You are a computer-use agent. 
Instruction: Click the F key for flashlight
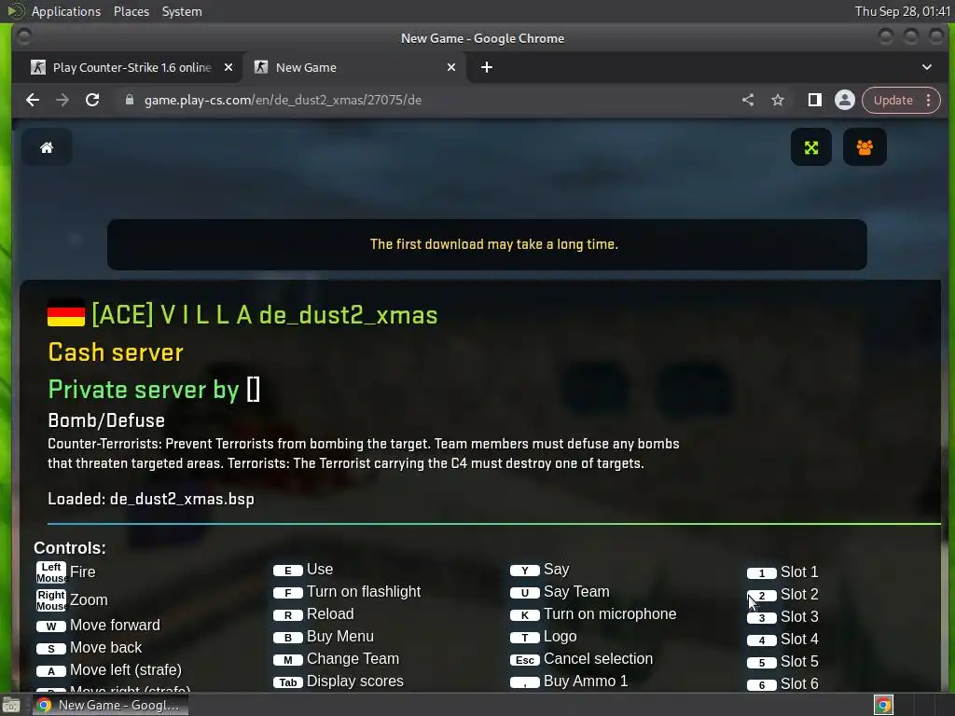tap(288, 592)
